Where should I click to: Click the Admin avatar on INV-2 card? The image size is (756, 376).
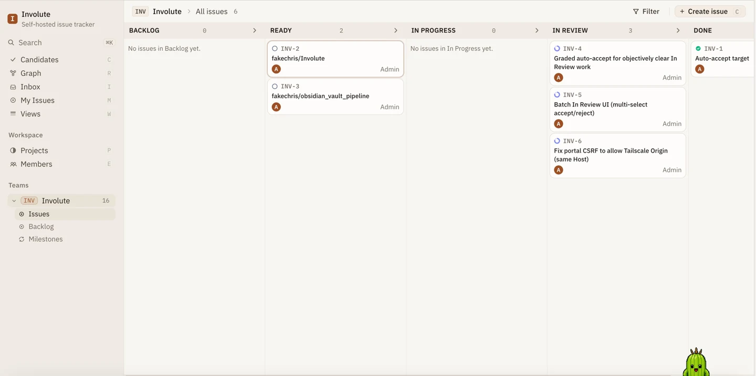pos(276,69)
